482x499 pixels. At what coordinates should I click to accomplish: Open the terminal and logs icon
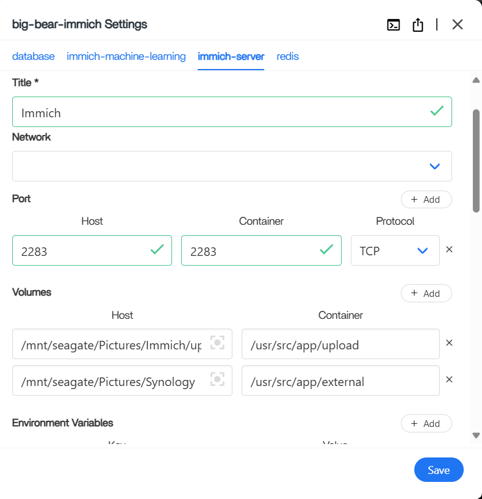[394, 25]
